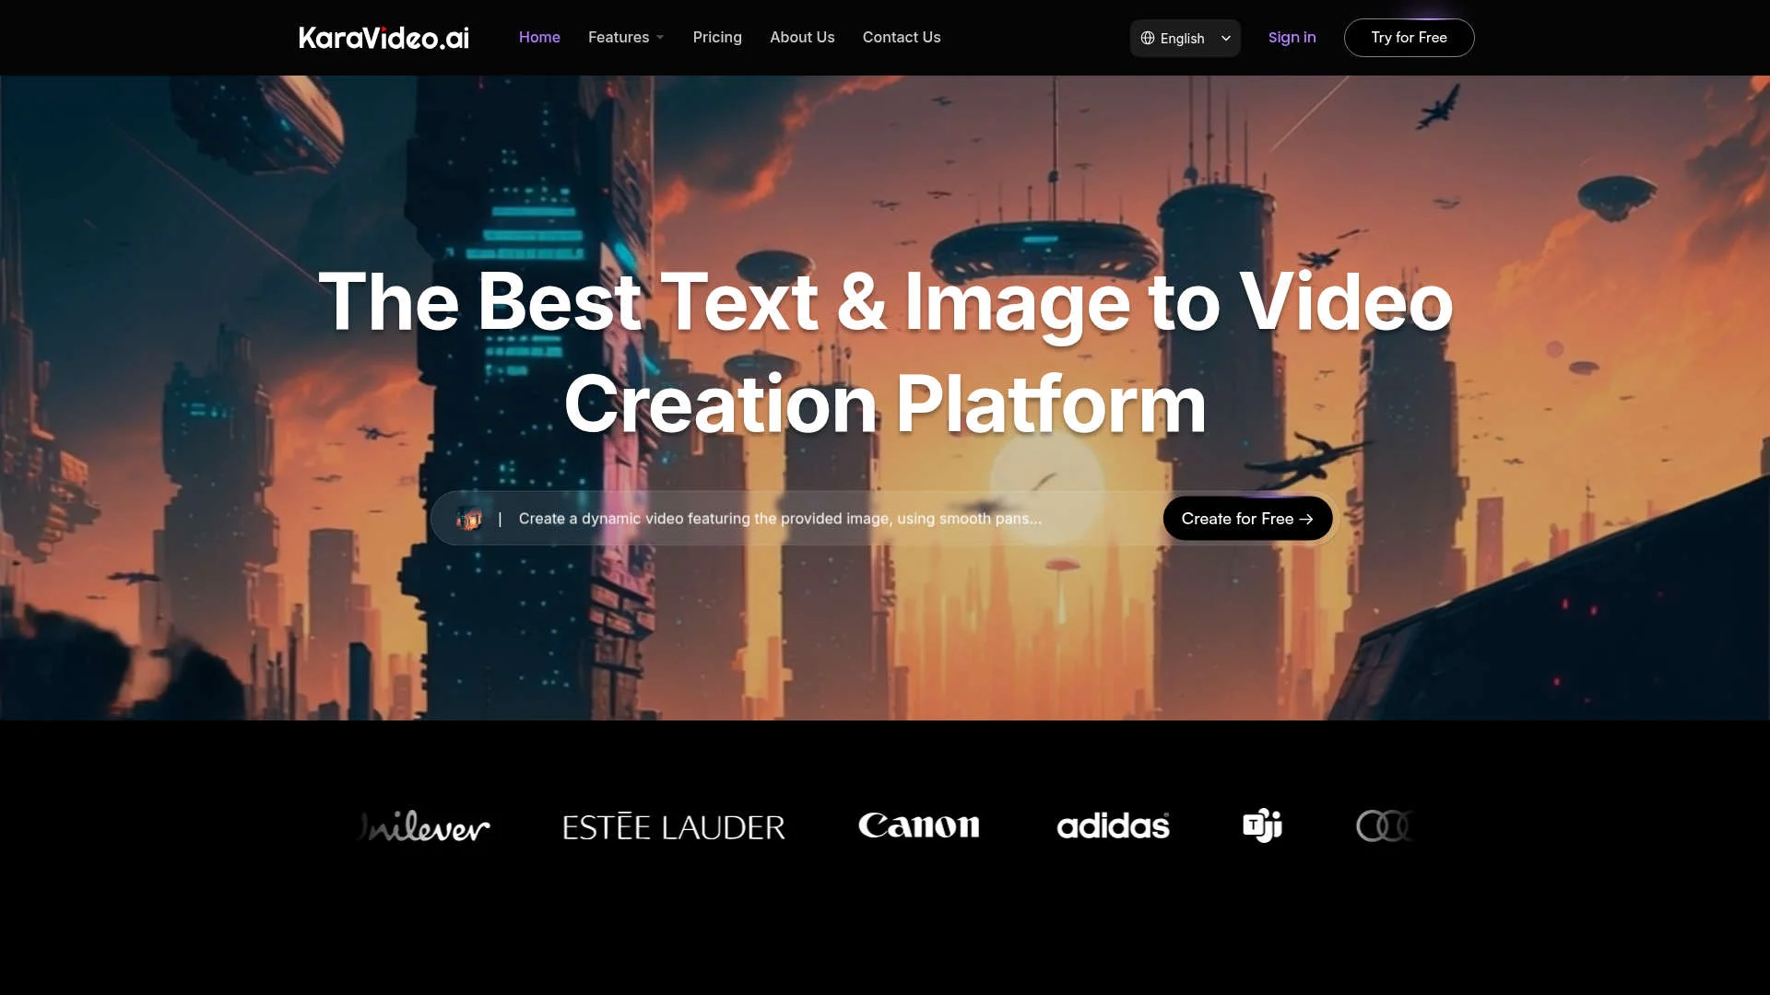The image size is (1770, 995).
Task: Open the Contact Us page
Action: (x=901, y=37)
